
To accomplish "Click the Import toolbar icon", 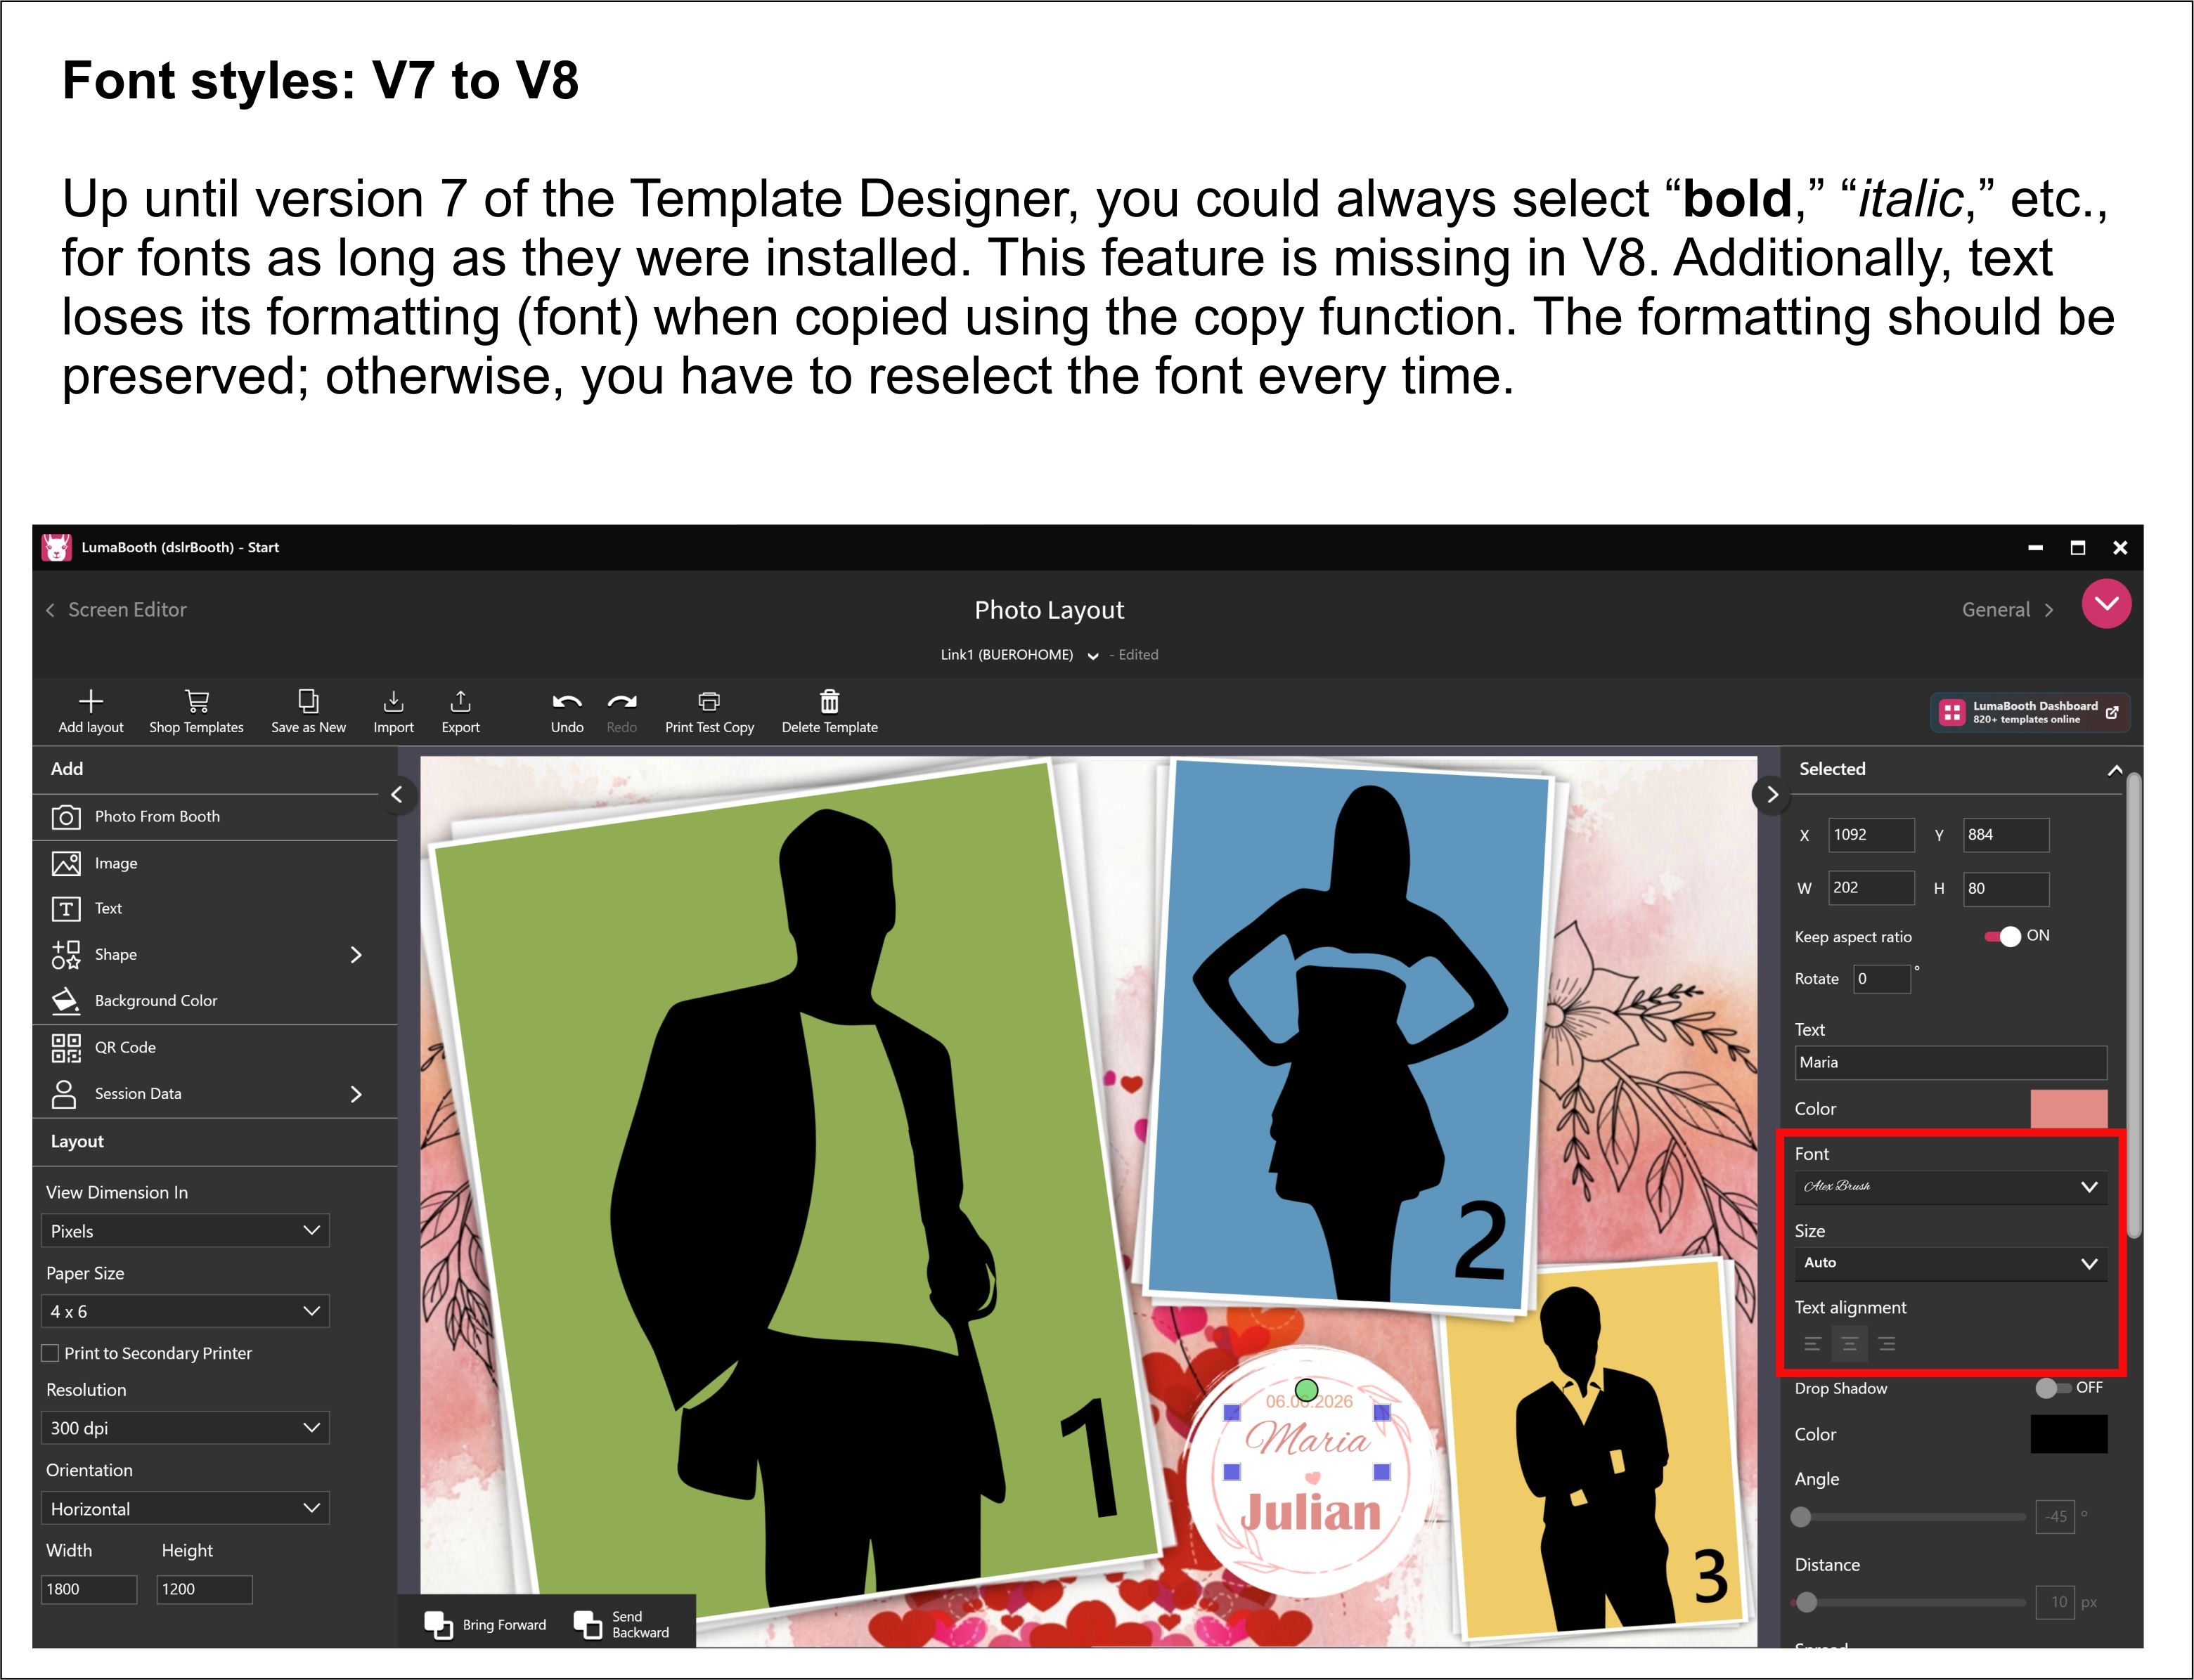I will pyautogui.click(x=393, y=701).
